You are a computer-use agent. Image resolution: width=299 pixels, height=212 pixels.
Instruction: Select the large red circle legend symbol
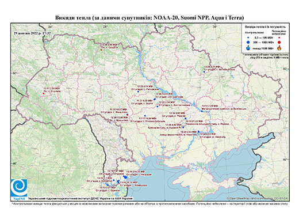coord(279,42)
